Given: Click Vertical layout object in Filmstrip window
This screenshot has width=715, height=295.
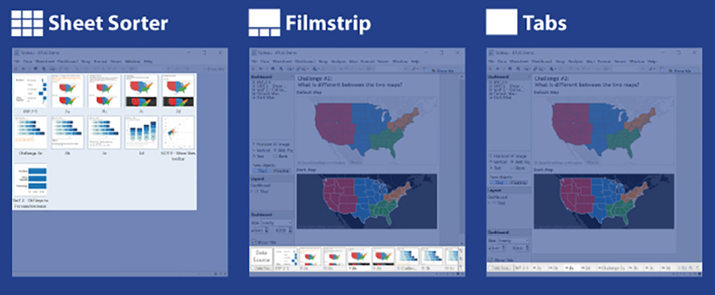Looking at the screenshot, I should [x=261, y=150].
